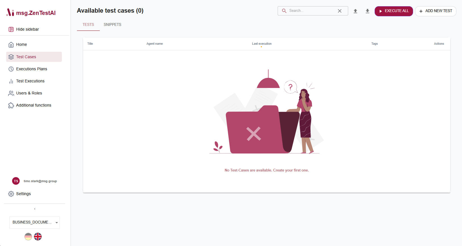The image size is (462, 246).
Task: Click the download icon
Action: pyautogui.click(x=367, y=11)
